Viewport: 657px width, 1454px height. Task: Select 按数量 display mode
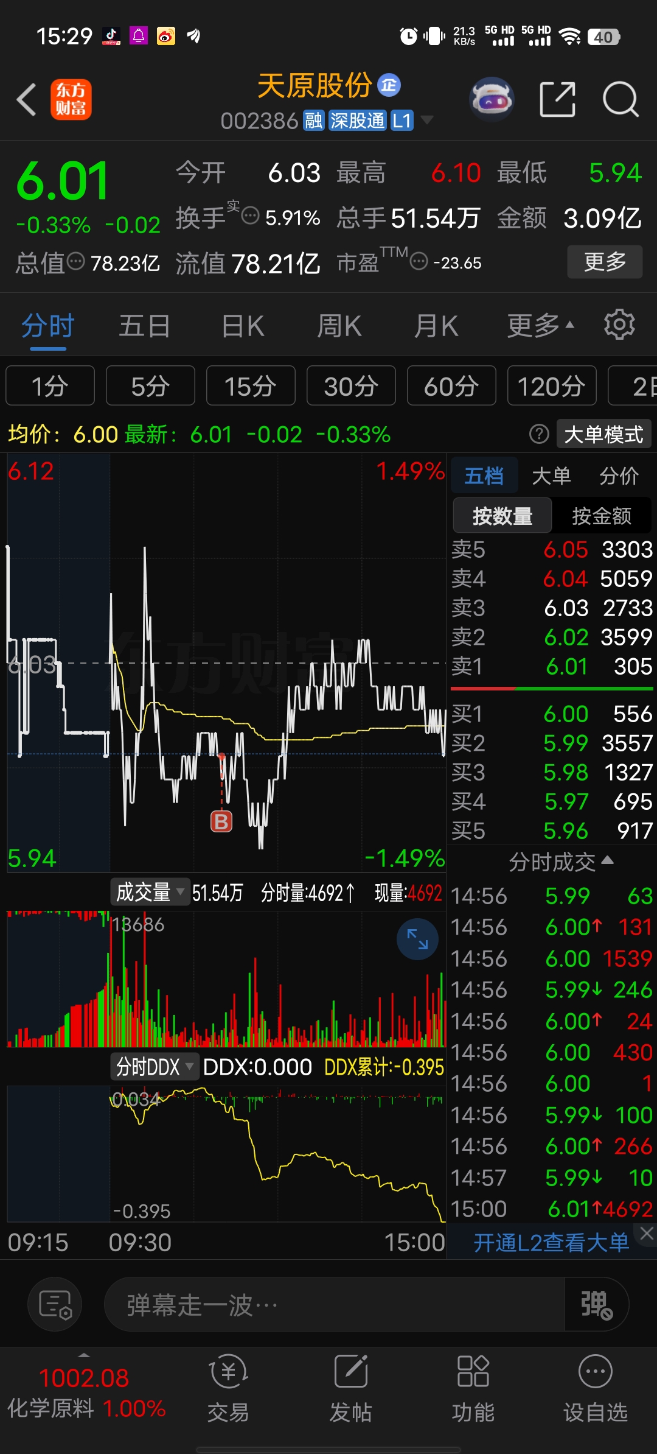502,516
